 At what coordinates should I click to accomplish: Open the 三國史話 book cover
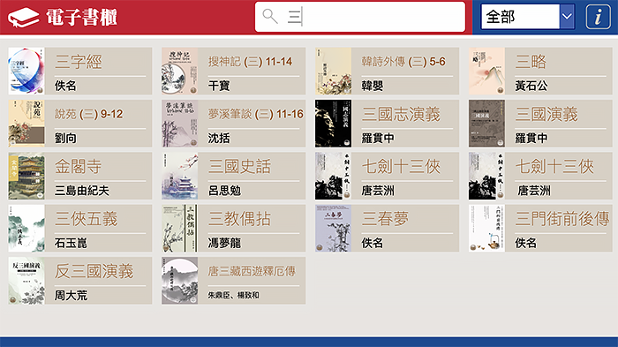[180, 176]
